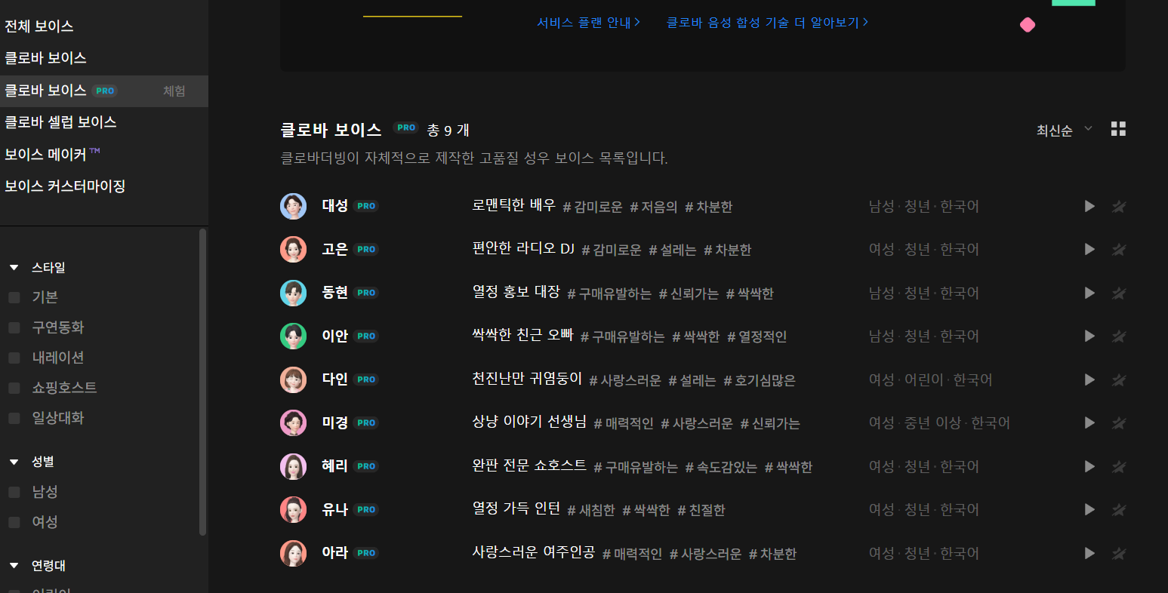Open 이안 avatar profile
The height and width of the screenshot is (593, 1168).
[293, 336]
